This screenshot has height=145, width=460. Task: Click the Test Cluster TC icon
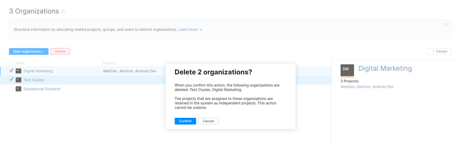[18, 80]
